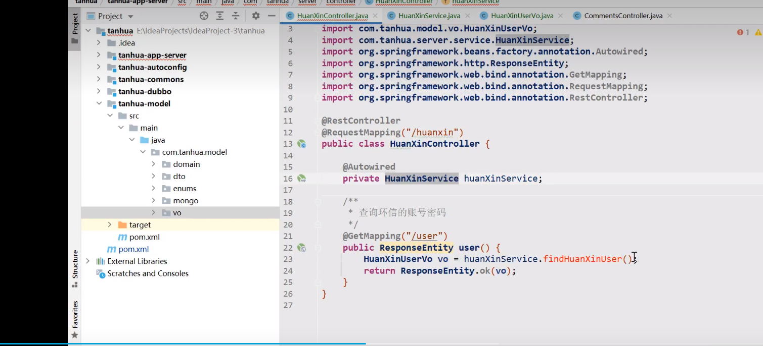The width and height of the screenshot is (763, 346).
Task: Expand the tanhua-commons module
Action: tap(99, 79)
